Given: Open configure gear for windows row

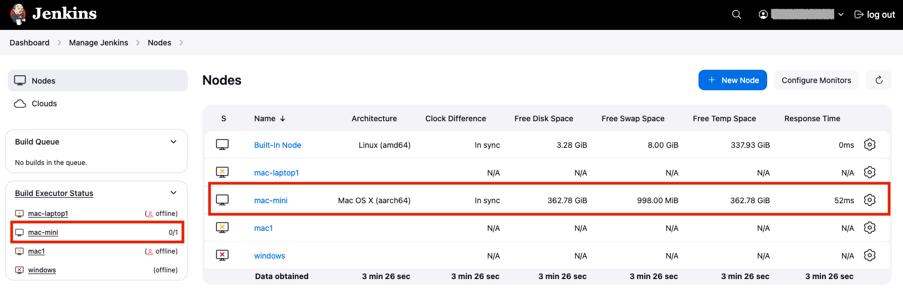Looking at the screenshot, I should pyautogui.click(x=870, y=255).
